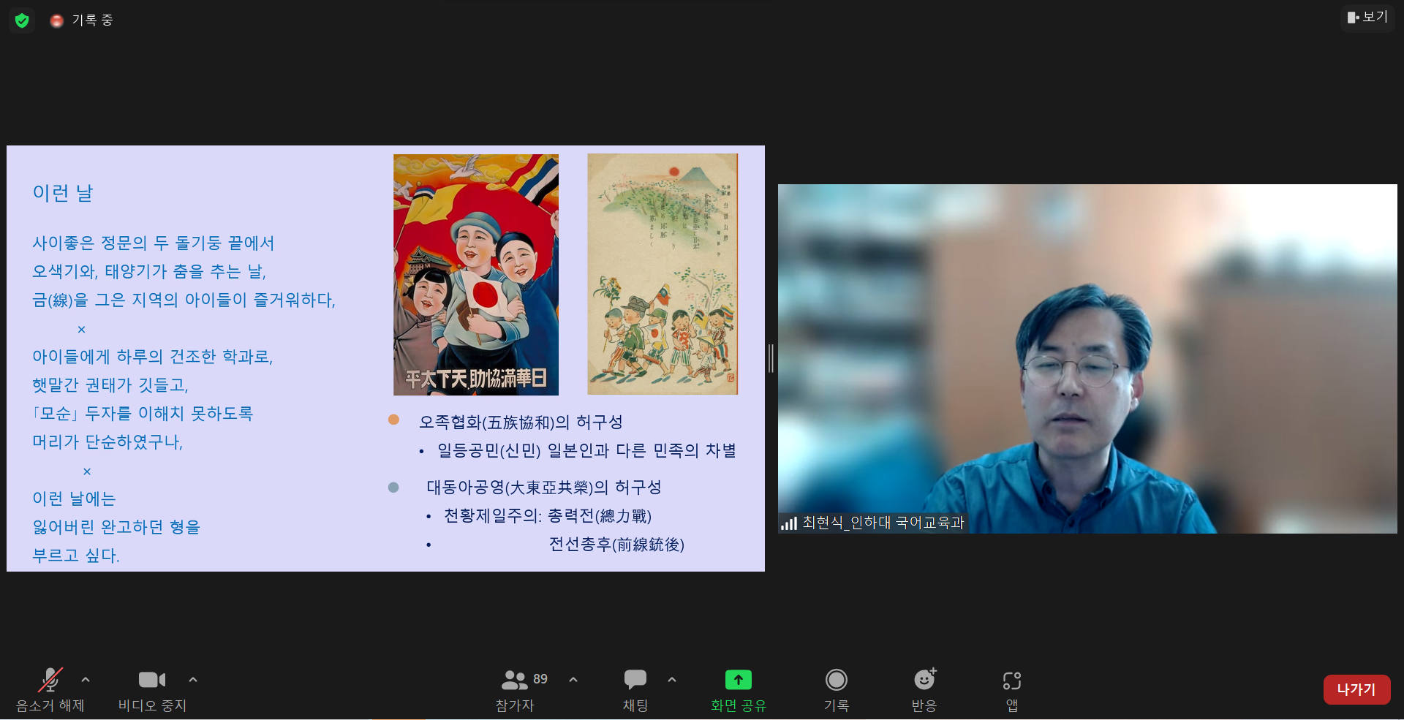Click the line 오족협화(五族協和)의 허구성

[x=521, y=422]
